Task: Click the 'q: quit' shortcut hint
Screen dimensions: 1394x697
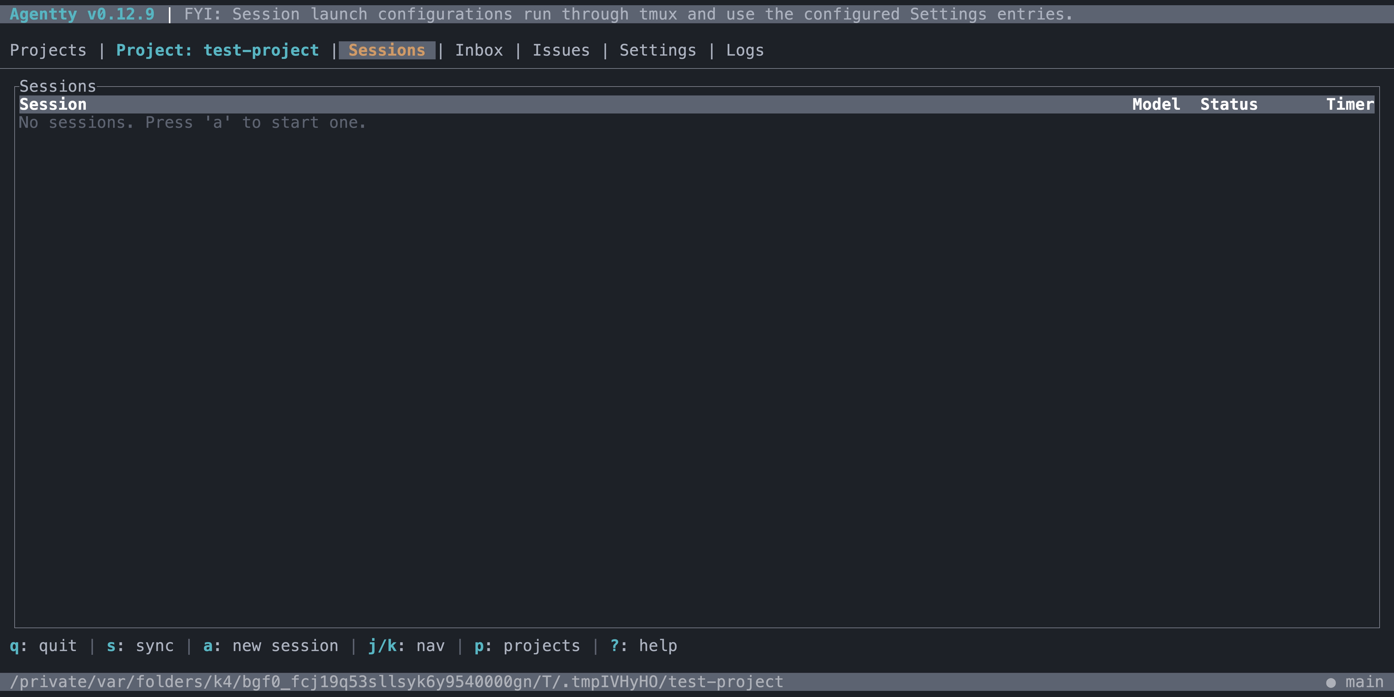Action: 43,646
